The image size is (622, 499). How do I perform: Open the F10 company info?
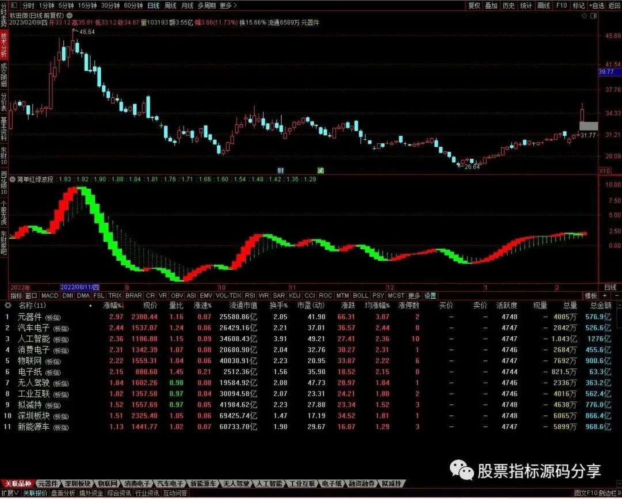point(562,6)
